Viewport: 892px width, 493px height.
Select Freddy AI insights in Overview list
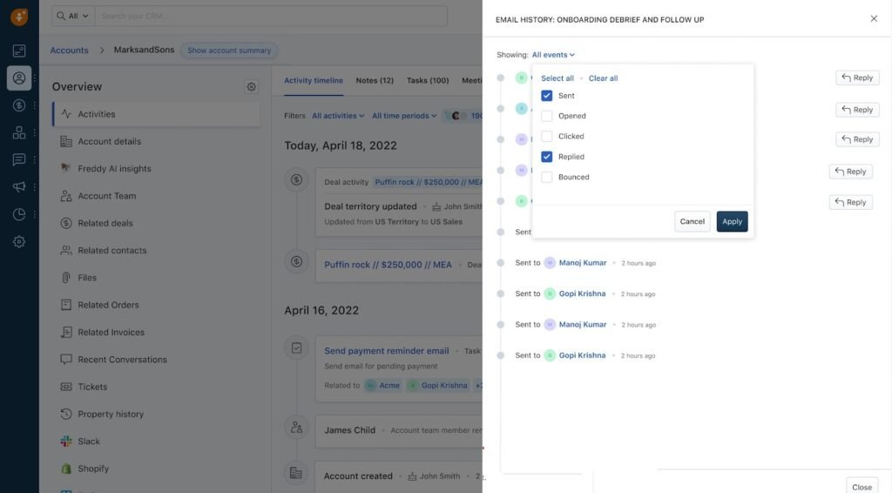coord(114,169)
